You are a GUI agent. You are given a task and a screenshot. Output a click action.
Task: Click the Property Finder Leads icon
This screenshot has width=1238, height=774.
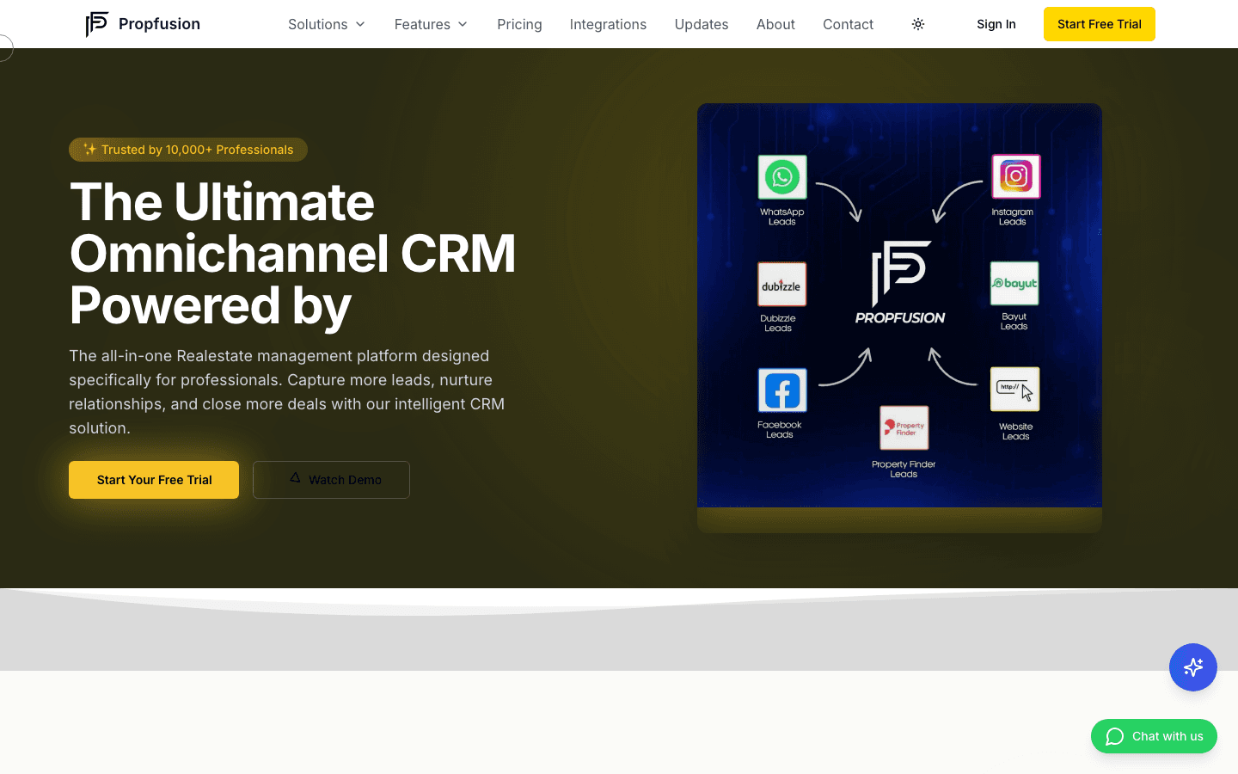pyautogui.click(x=904, y=427)
